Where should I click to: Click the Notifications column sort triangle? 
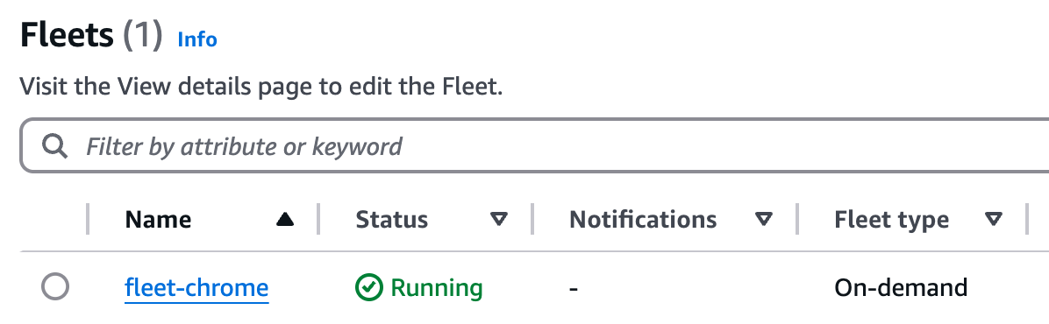[x=763, y=220]
